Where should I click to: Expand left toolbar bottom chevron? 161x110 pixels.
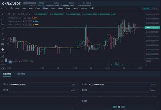click(x=3, y=68)
